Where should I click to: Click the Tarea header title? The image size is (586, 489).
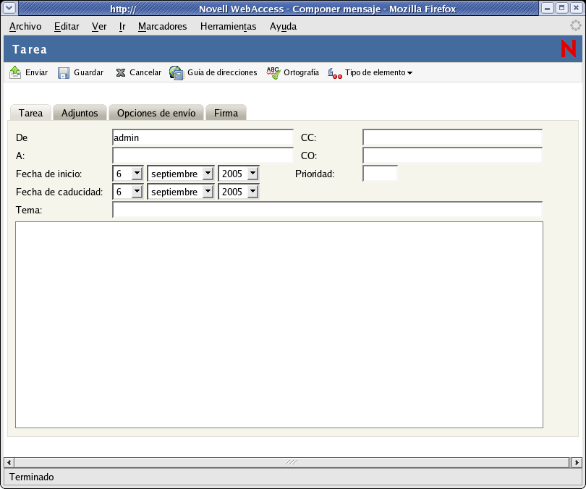pyautogui.click(x=30, y=49)
